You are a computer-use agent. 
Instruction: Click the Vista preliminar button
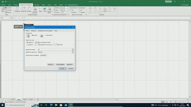(60, 64)
